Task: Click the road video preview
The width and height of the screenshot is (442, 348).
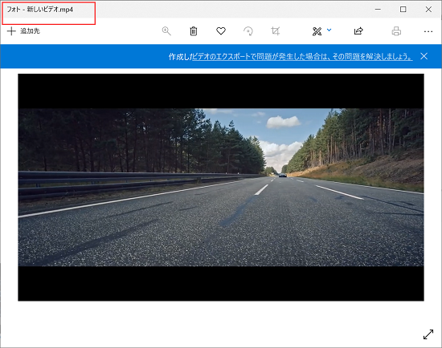Action: pyautogui.click(x=221, y=188)
